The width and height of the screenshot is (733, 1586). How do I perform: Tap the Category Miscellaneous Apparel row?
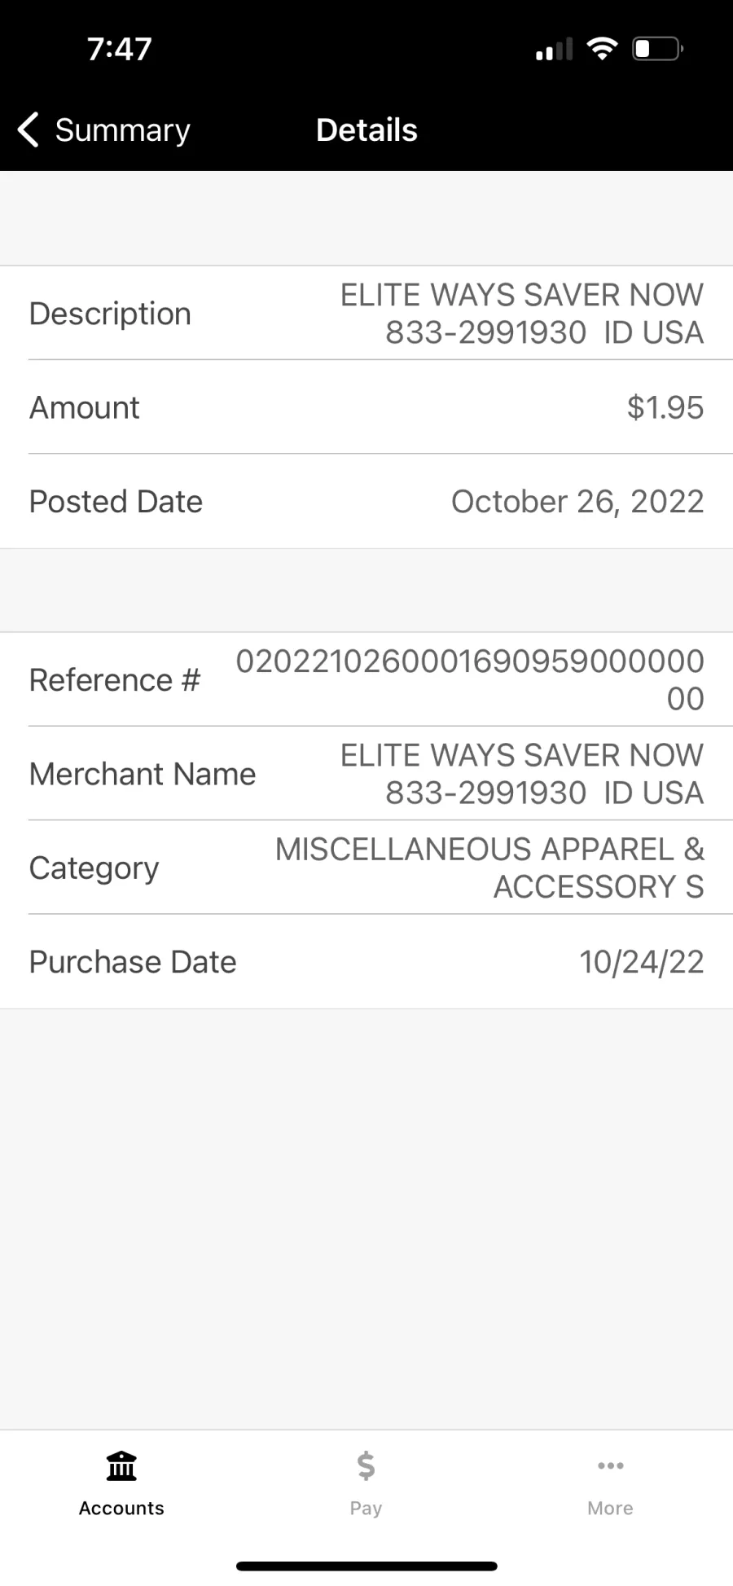point(366,868)
